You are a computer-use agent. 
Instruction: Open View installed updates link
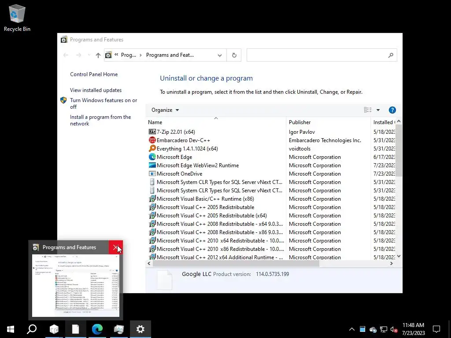point(96,90)
